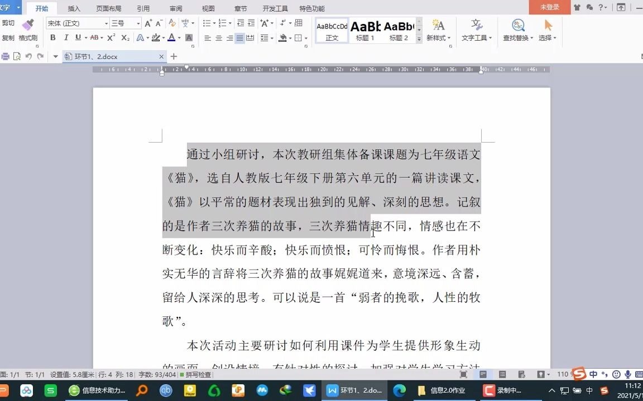Image resolution: width=643 pixels, height=401 pixels.
Task: Toggle italic formatting
Action: tap(66, 37)
